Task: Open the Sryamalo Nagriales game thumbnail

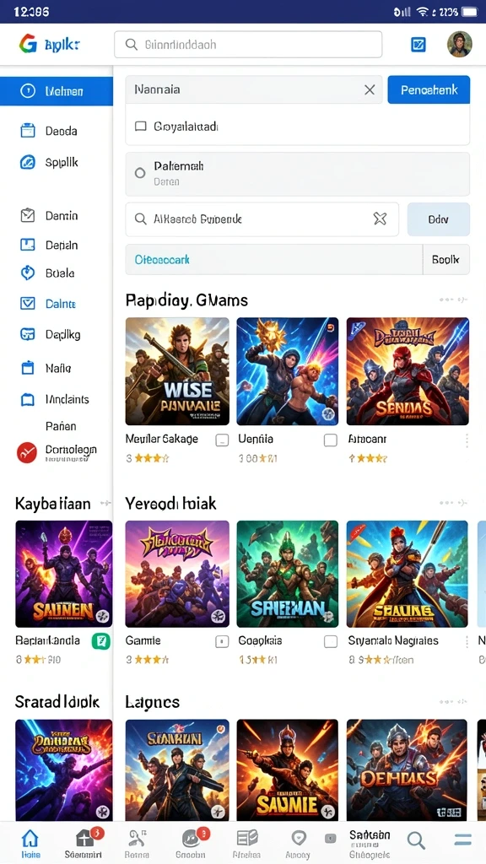Action: (408, 574)
